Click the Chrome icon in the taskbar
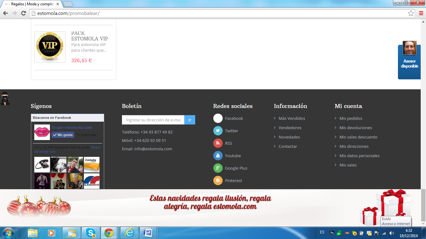The height and width of the screenshot is (239, 426). (109, 233)
